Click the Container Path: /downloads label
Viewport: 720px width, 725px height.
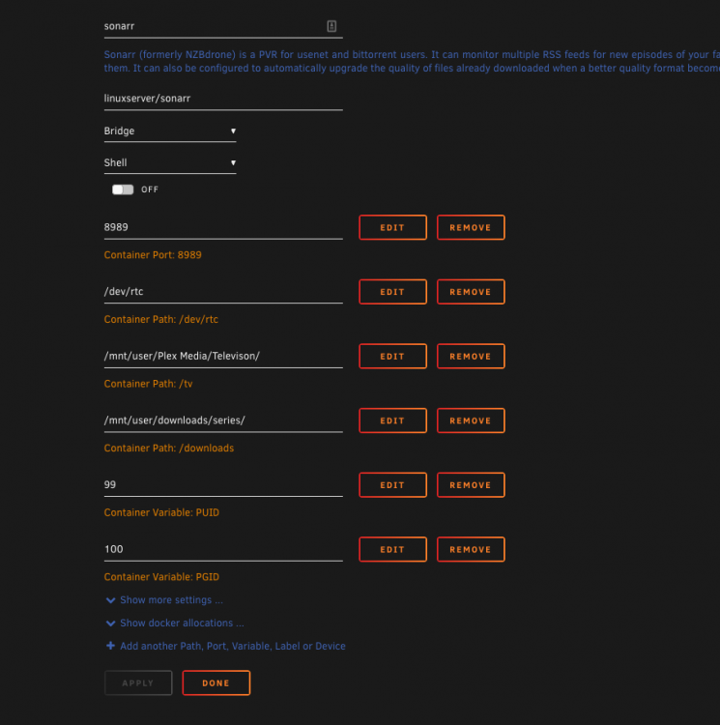(x=169, y=448)
